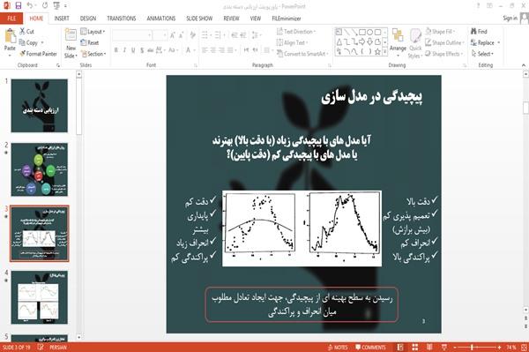Open the Shape Outline dropdown
This screenshot has width=529, height=352.
[444, 42]
